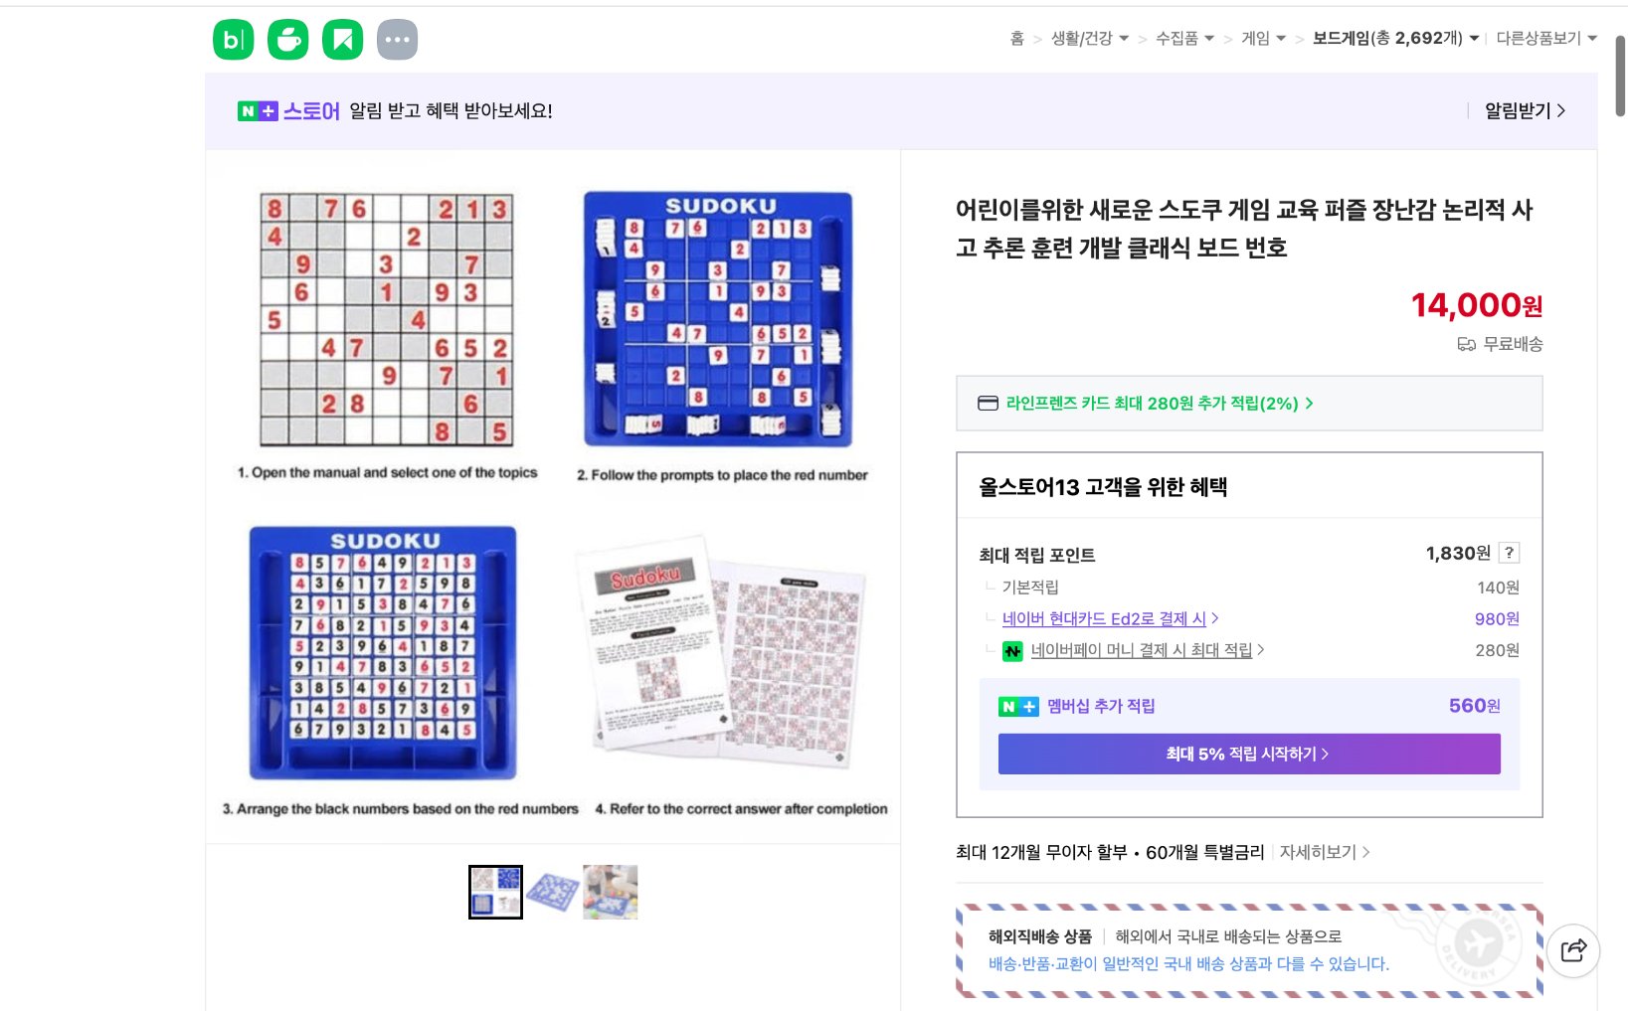
Task: Select the Naver Pay icon beside 네이버페이 머니
Action: click(1012, 651)
